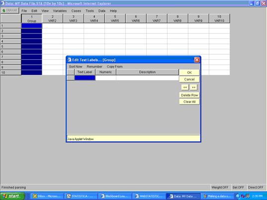Open the Copy From menu in dialog
267x200 pixels.
[x=114, y=67]
